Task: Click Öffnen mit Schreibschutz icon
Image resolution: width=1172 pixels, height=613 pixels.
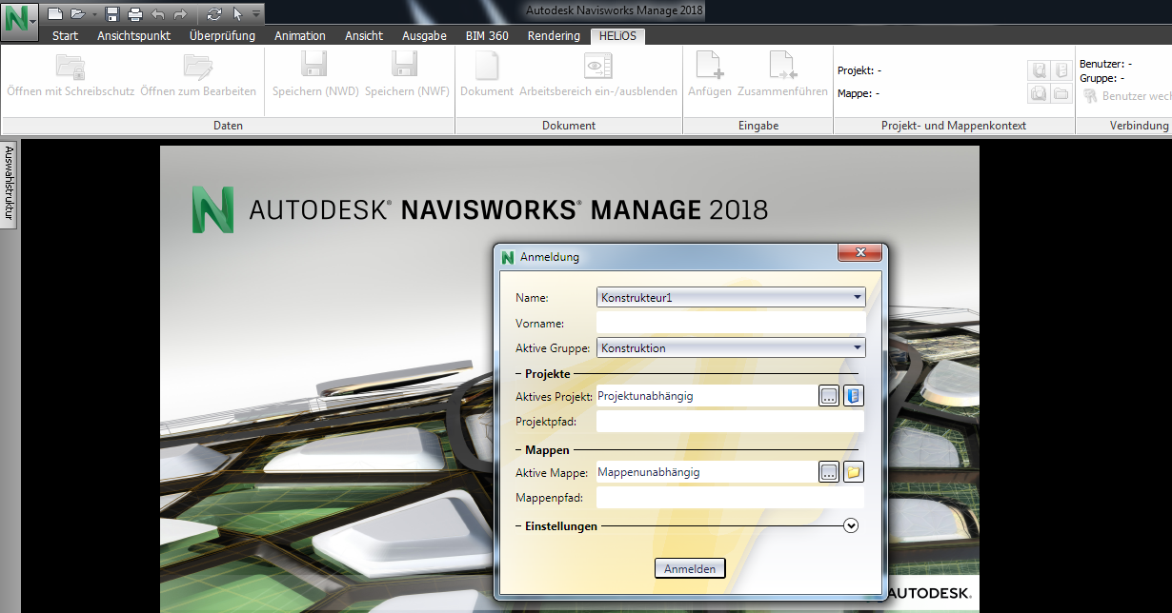Action: (x=71, y=66)
